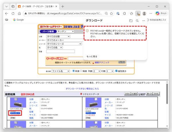
Task: Toggle 属性表示 checkbox
Action: [116, 71]
